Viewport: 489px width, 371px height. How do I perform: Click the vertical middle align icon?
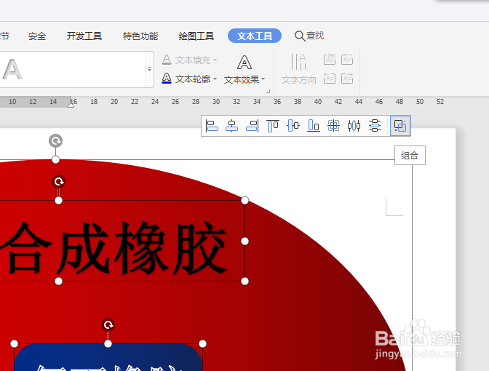(x=293, y=126)
